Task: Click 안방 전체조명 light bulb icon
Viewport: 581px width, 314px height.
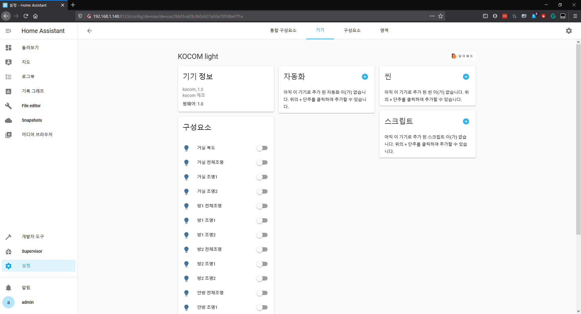Action: point(186,293)
